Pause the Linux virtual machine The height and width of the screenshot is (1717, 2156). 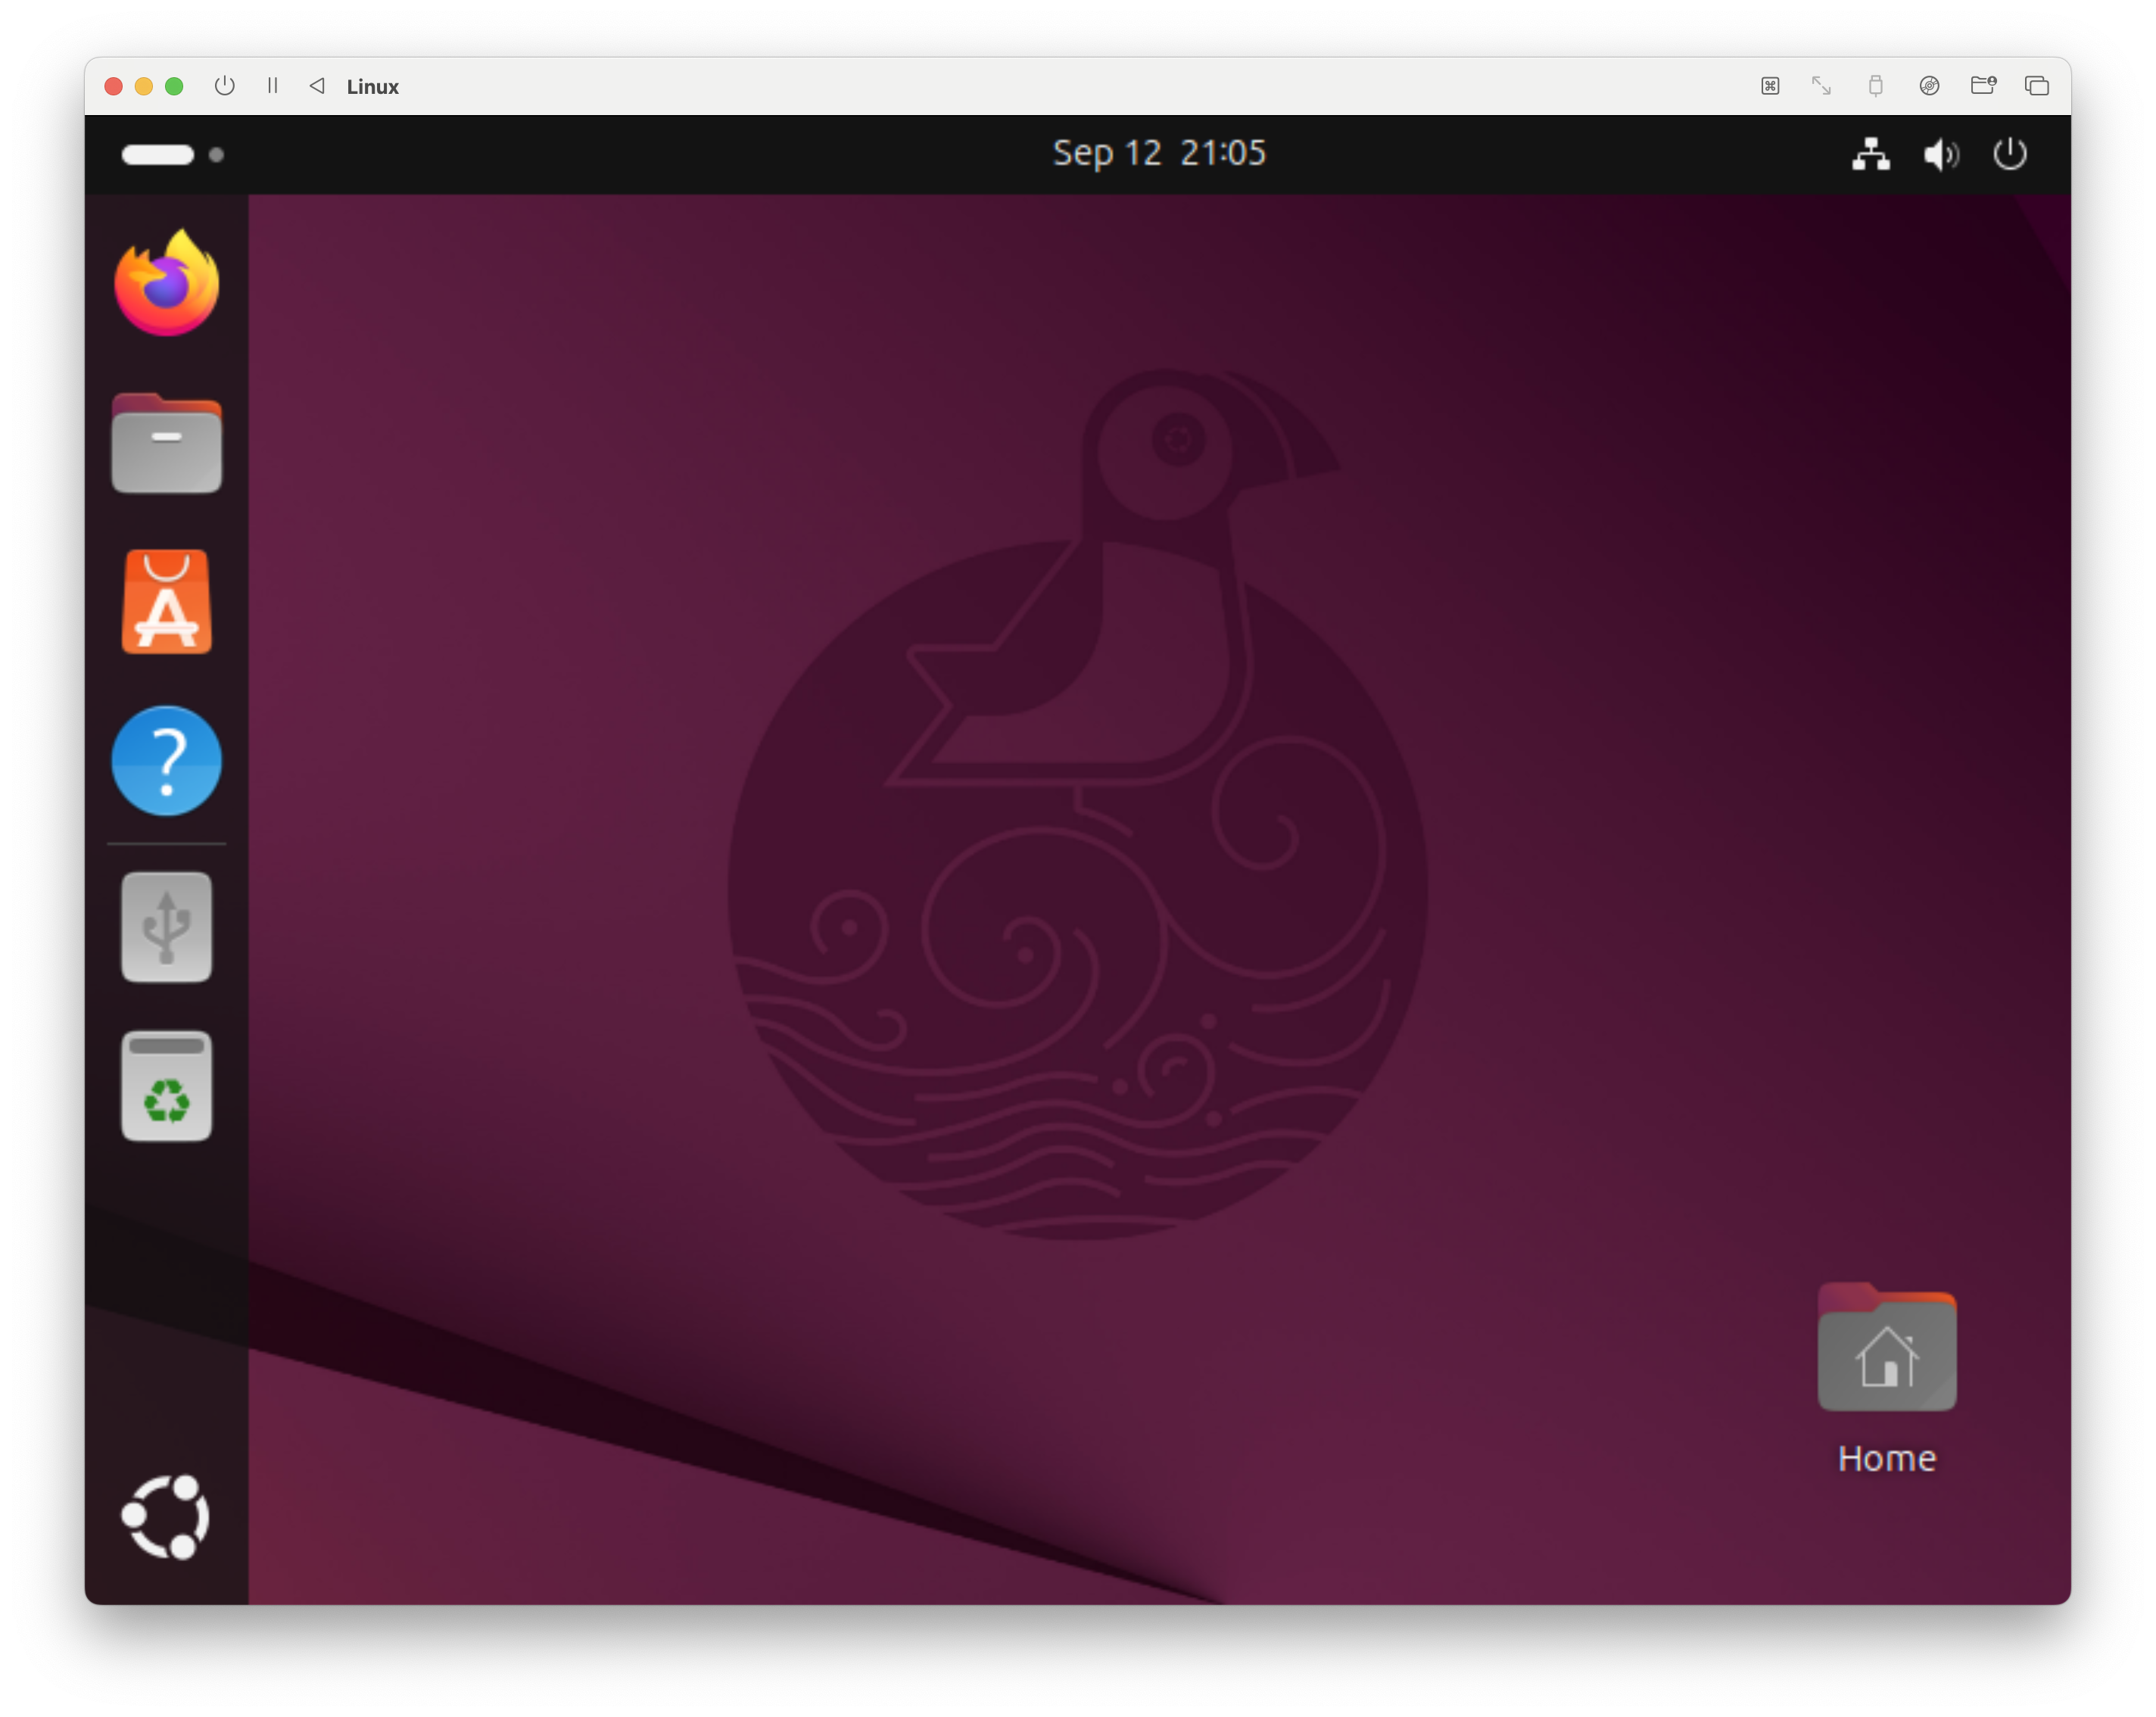click(x=272, y=86)
